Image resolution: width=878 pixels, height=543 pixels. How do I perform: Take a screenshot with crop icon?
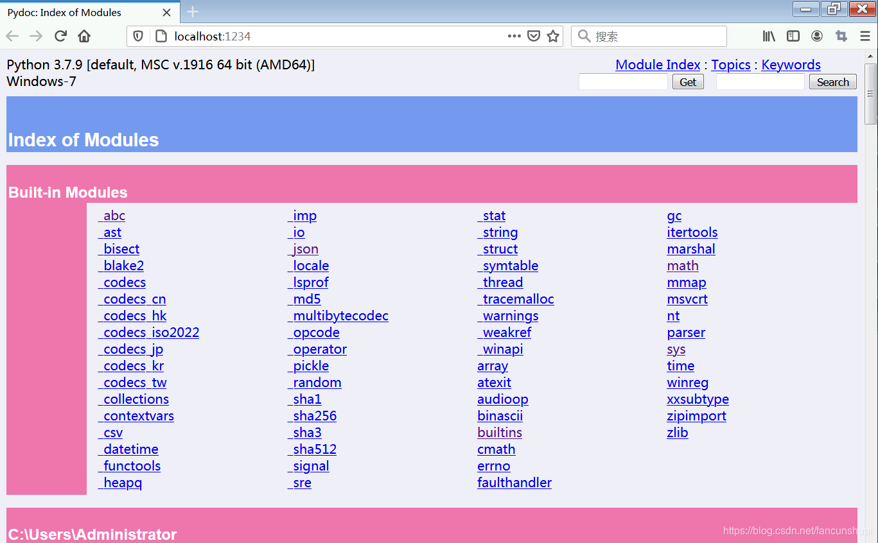tap(841, 37)
